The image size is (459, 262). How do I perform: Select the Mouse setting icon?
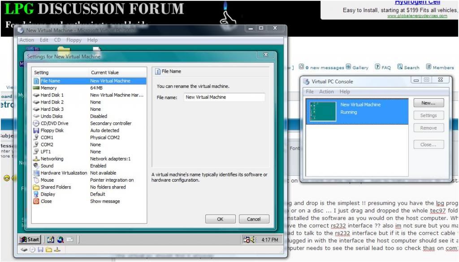click(x=36, y=180)
